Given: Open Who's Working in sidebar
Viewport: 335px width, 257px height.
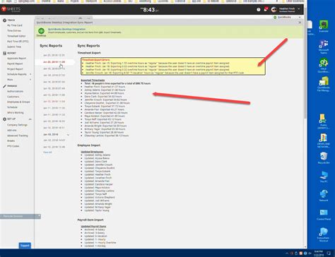Looking at the screenshot, I should pyautogui.click(x=16, y=113).
